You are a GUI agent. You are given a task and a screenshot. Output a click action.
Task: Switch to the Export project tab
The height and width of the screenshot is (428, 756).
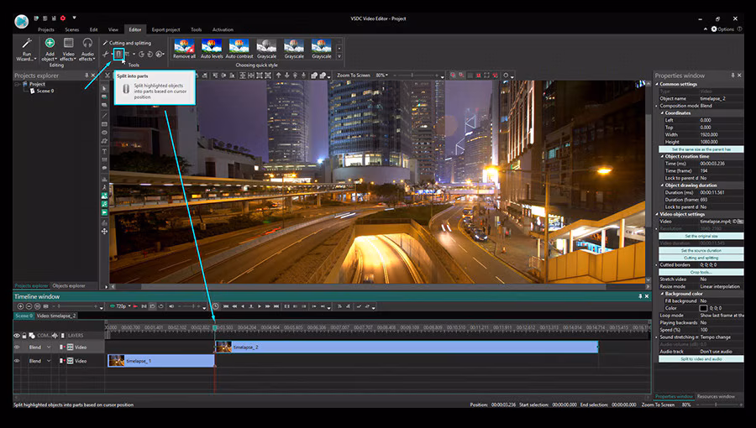coord(167,29)
